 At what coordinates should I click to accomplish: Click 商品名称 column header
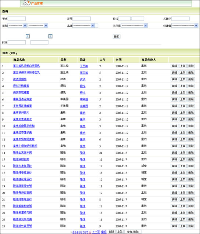tap(19, 60)
